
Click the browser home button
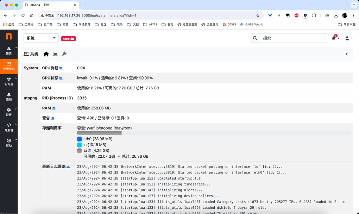point(32,15)
